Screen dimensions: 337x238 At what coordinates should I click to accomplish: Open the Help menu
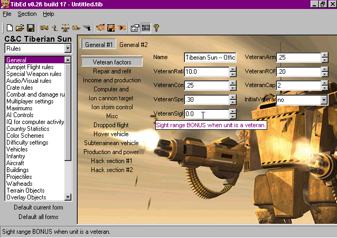coord(49,14)
